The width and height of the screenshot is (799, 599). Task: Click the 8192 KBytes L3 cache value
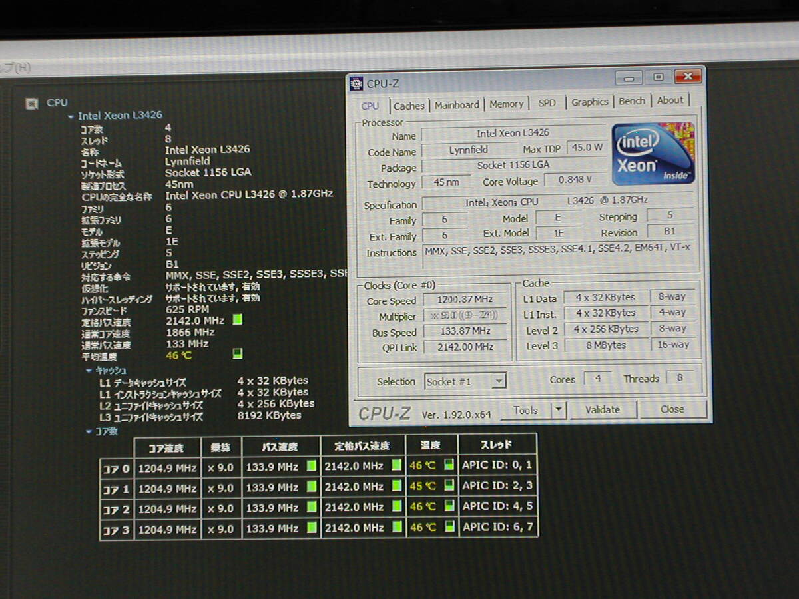[x=269, y=415]
